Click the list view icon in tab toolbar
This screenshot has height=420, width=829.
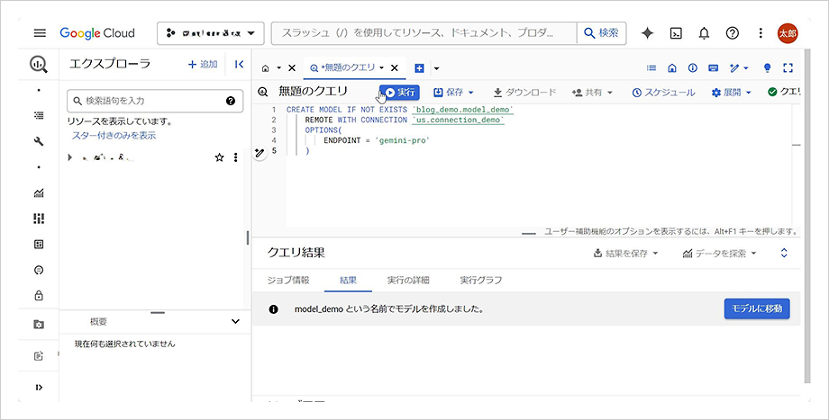point(651,68)
